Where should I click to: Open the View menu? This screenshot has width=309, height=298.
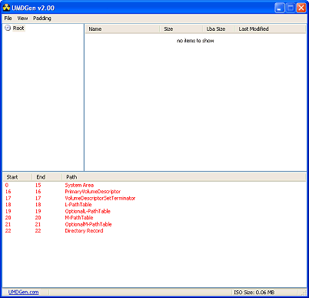[x=22, y=18]
